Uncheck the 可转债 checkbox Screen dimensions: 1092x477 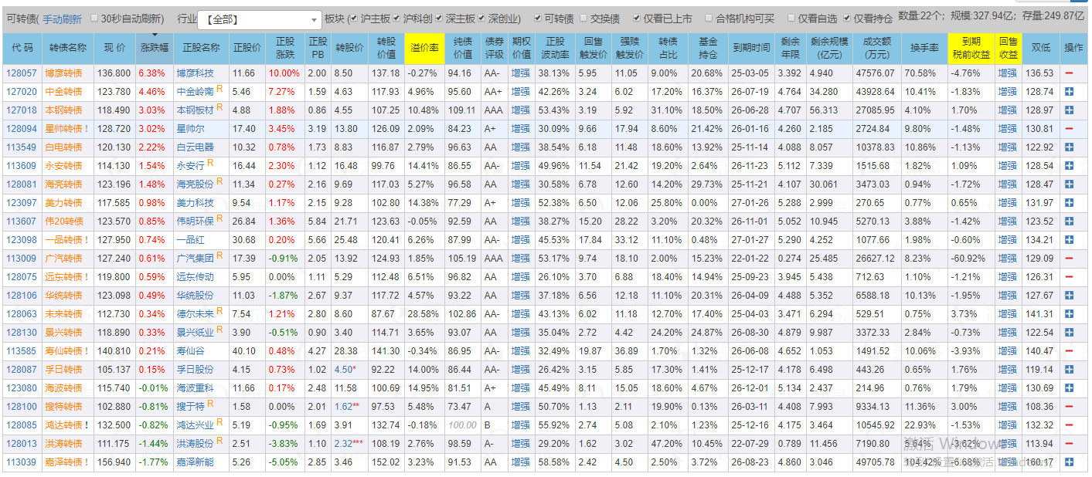tap(538, 19)
